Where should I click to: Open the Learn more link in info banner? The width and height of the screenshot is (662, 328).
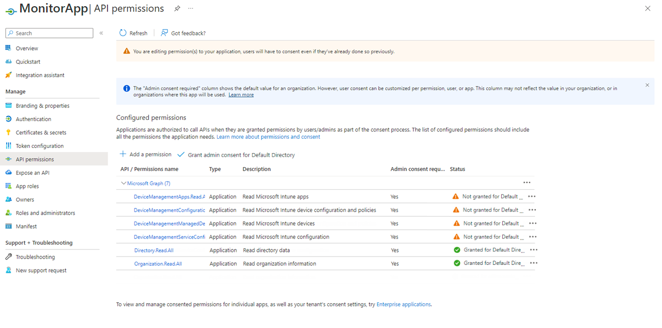point(241,95)
